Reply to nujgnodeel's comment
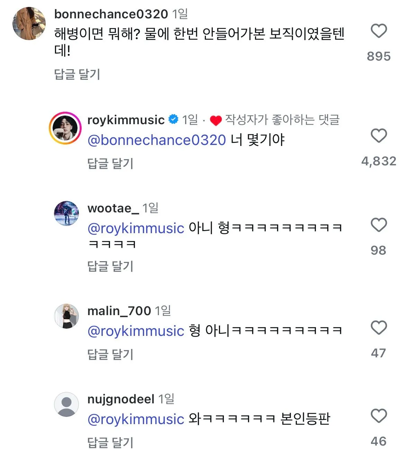Screen dimensions: 408x458 pos(110,442)
